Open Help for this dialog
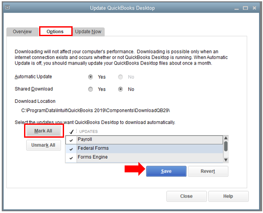The image size is (263, 213). (228, 196)
